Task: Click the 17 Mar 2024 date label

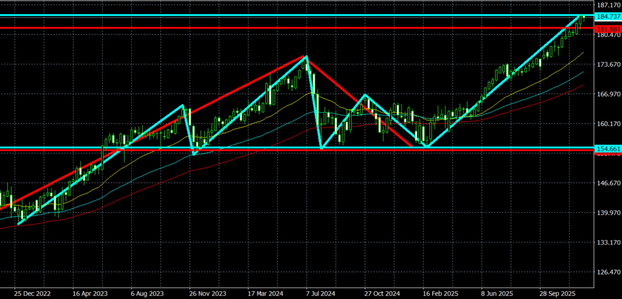Action: 267,292
